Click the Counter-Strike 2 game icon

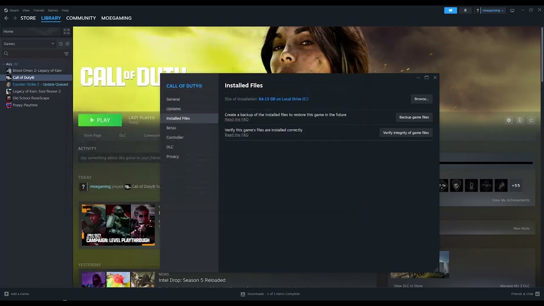(x=8, y=84)
